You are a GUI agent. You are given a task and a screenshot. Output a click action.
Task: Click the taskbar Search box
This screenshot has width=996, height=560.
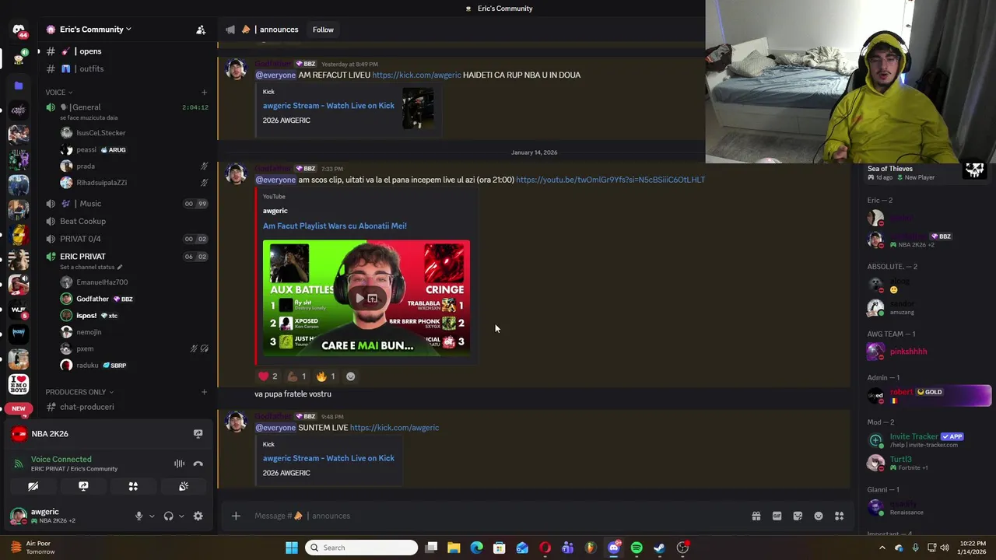pyautogui.click(x=361, y=548)
